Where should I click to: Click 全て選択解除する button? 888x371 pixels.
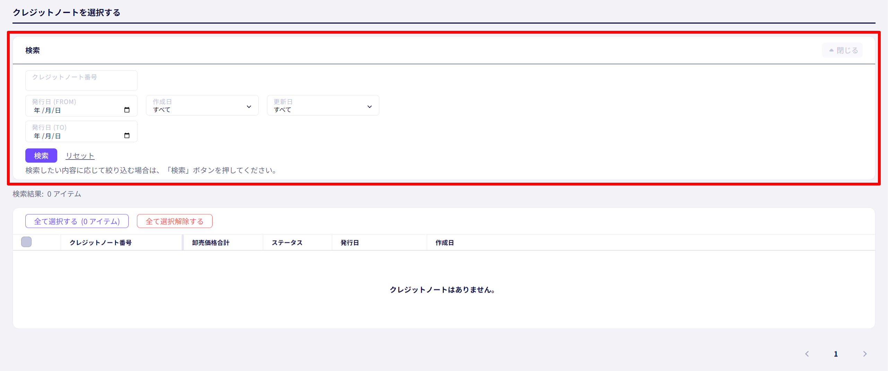coord(175,221)
